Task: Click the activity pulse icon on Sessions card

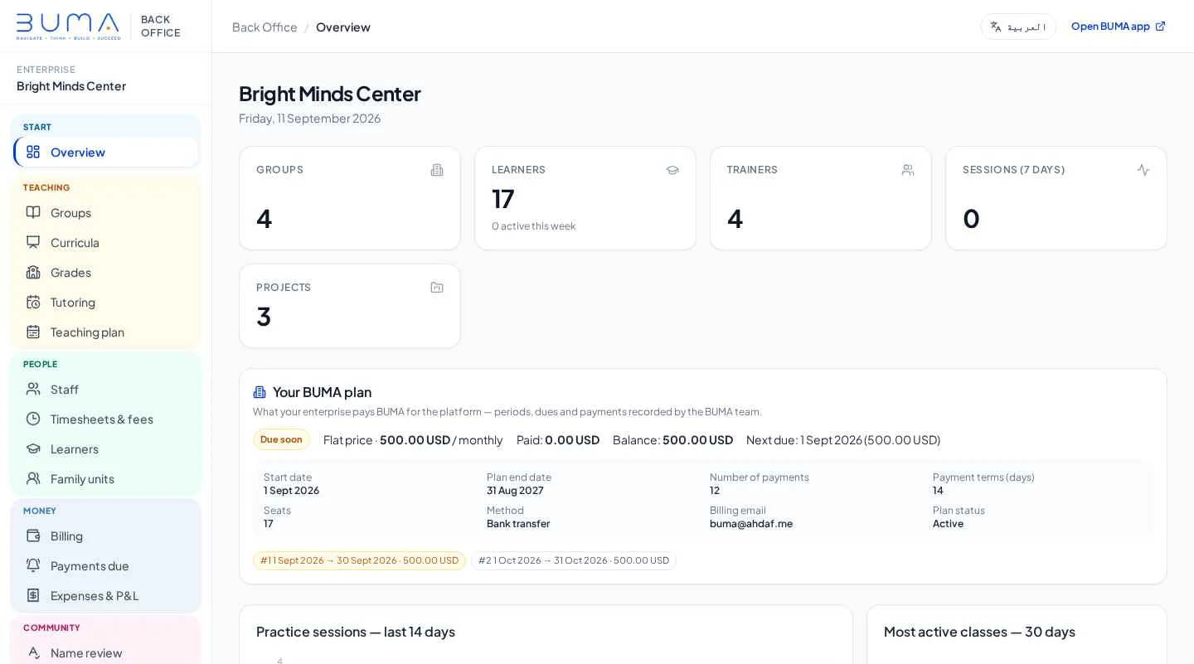Action: [x=1143, y=170]
